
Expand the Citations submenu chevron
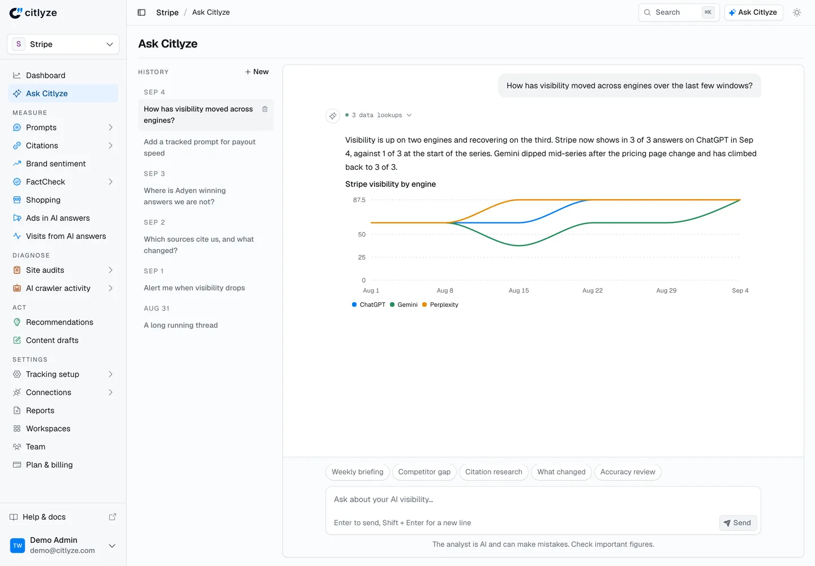click(110, 145)
